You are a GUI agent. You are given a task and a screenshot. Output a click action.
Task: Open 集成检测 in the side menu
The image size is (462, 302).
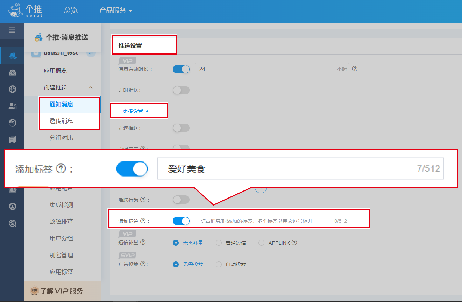tap(61, 205)
